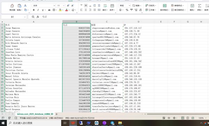Justify text in both directions
Screen dimensions: 209x126
tap(95, 10)
